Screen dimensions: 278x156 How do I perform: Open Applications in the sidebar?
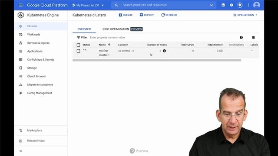tap(35, 51)
